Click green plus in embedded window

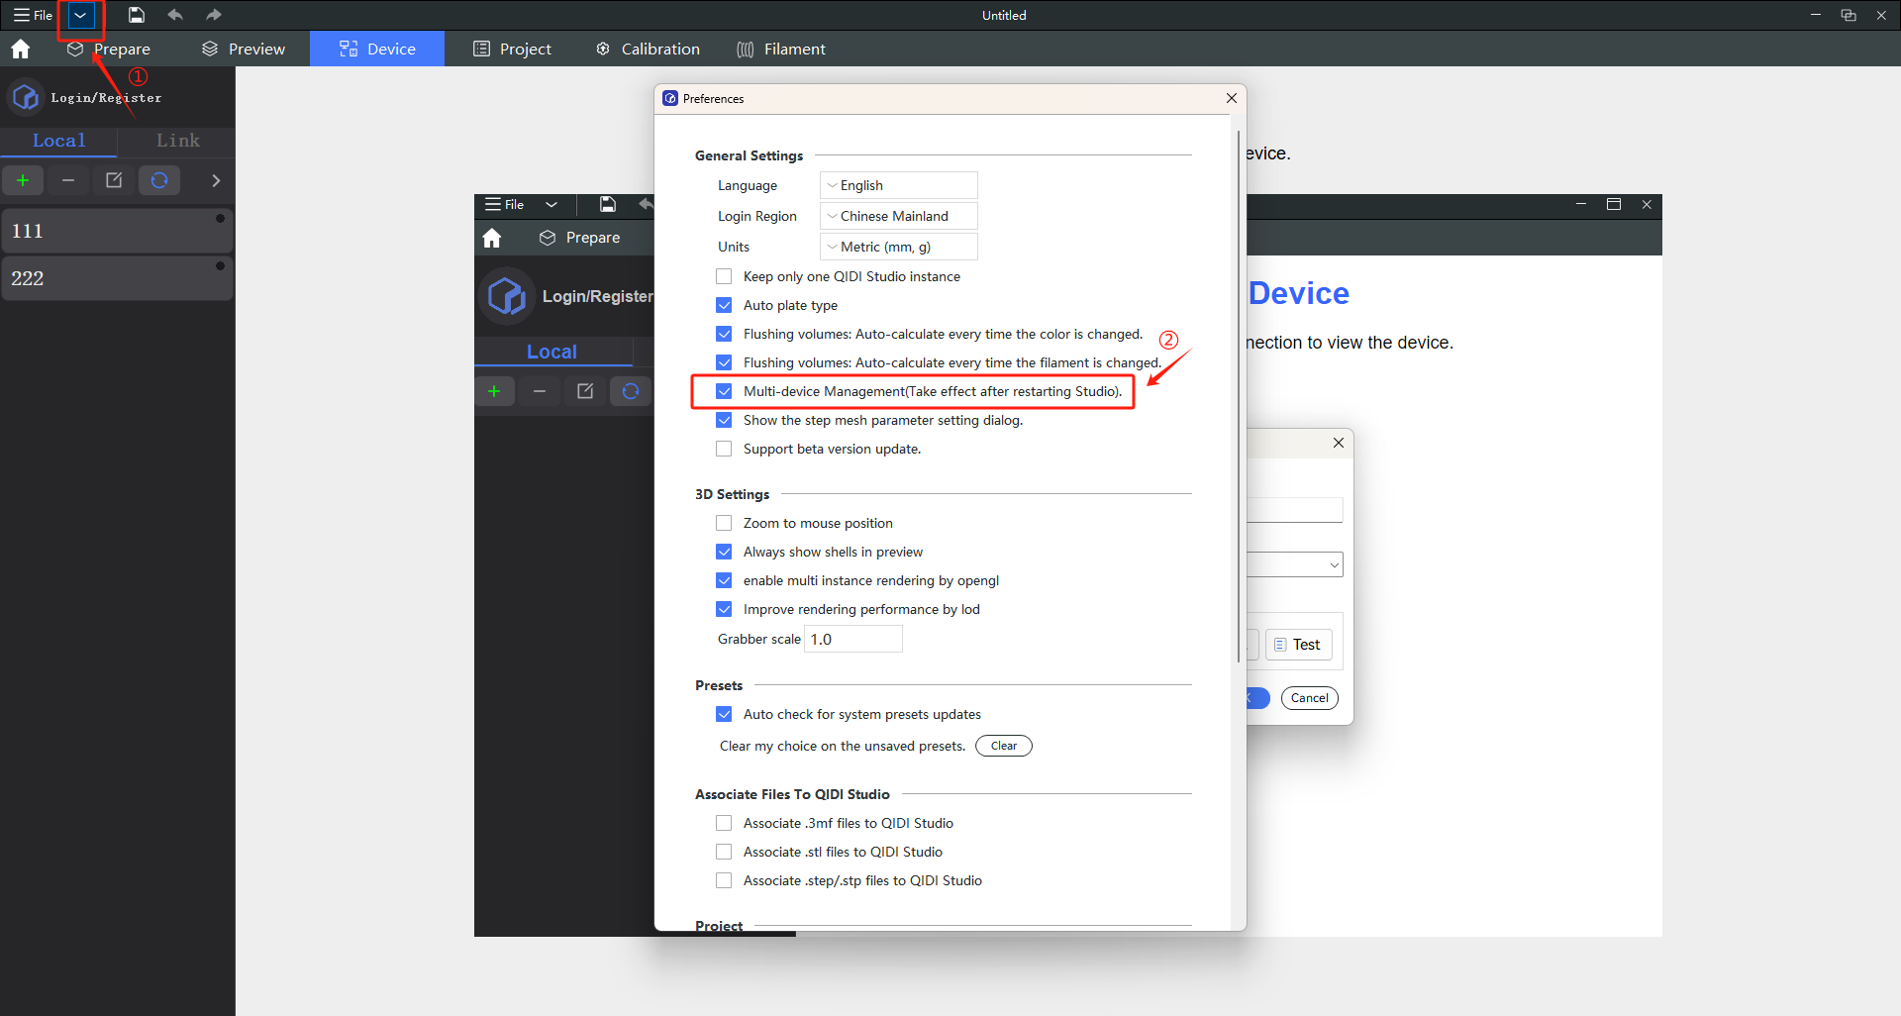494,391
